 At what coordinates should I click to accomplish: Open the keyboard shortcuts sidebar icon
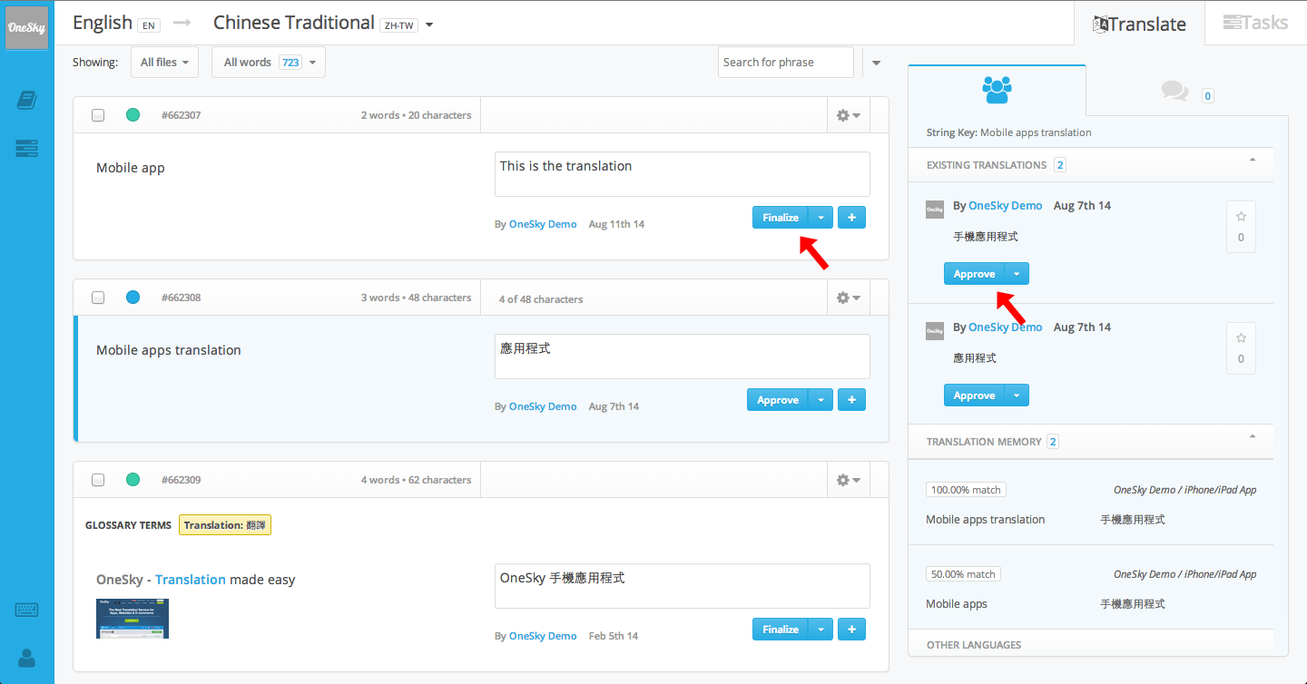click(x=27, y=610)
